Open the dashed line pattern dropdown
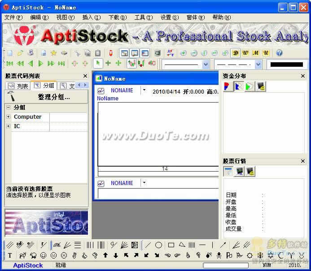Screen dimensions: 311x271 258,65
